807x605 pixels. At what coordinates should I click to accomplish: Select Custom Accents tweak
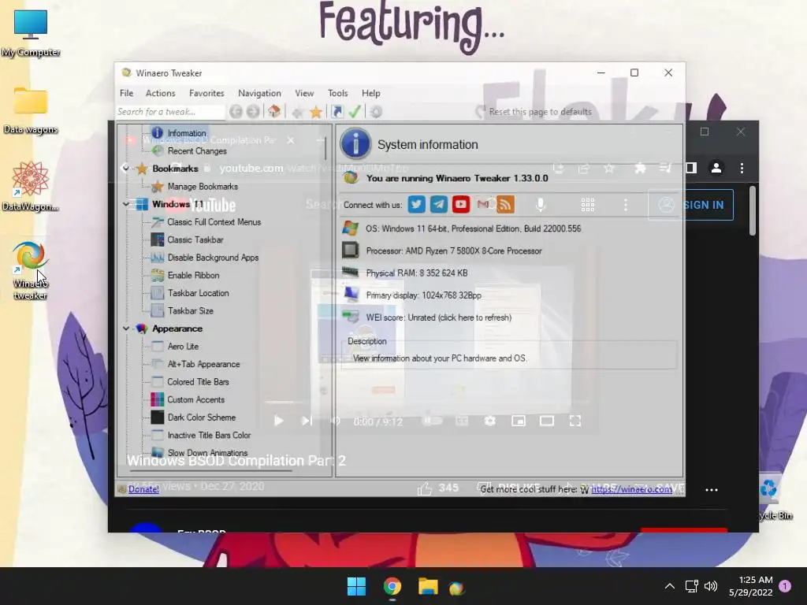(195, 399)
